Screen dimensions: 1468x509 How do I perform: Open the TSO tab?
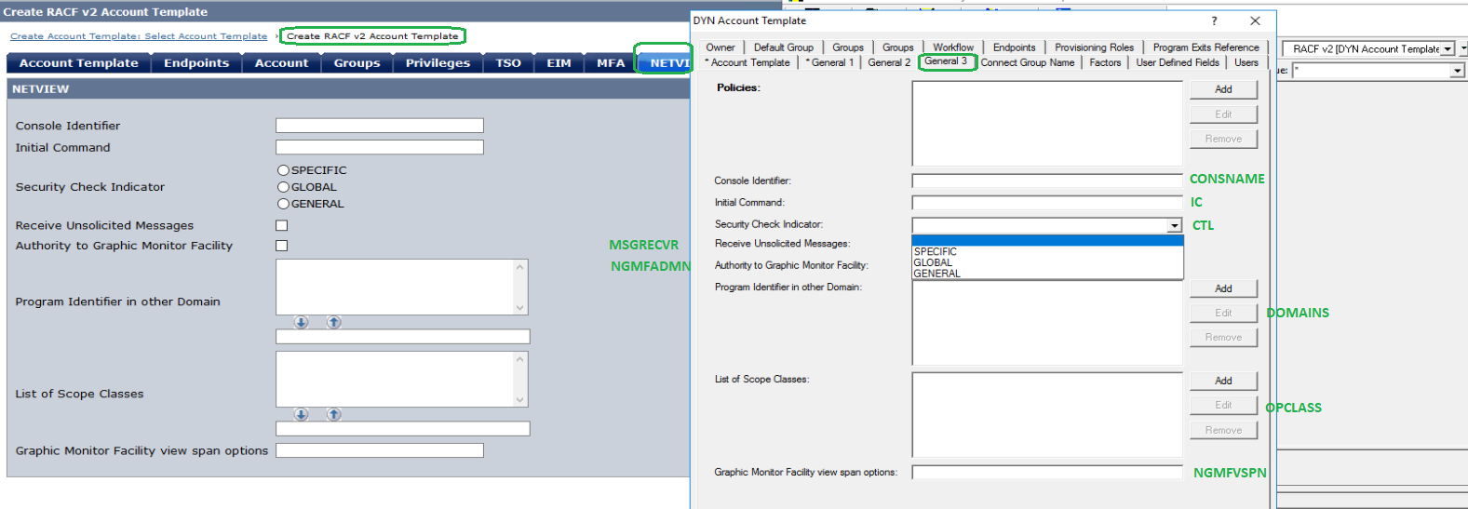[508, 63]
